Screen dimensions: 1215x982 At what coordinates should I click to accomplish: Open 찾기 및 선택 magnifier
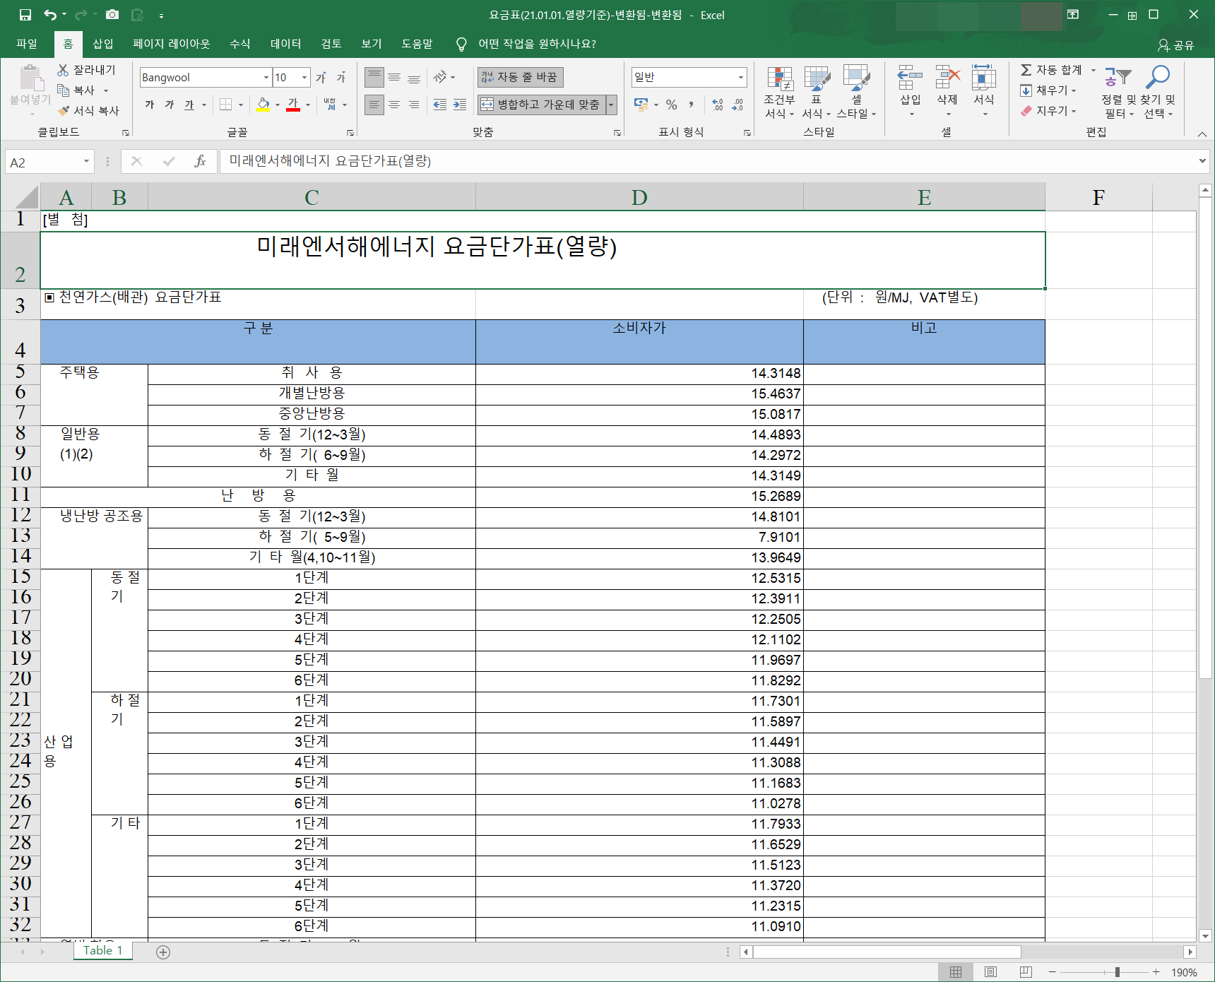point(1158,92)
